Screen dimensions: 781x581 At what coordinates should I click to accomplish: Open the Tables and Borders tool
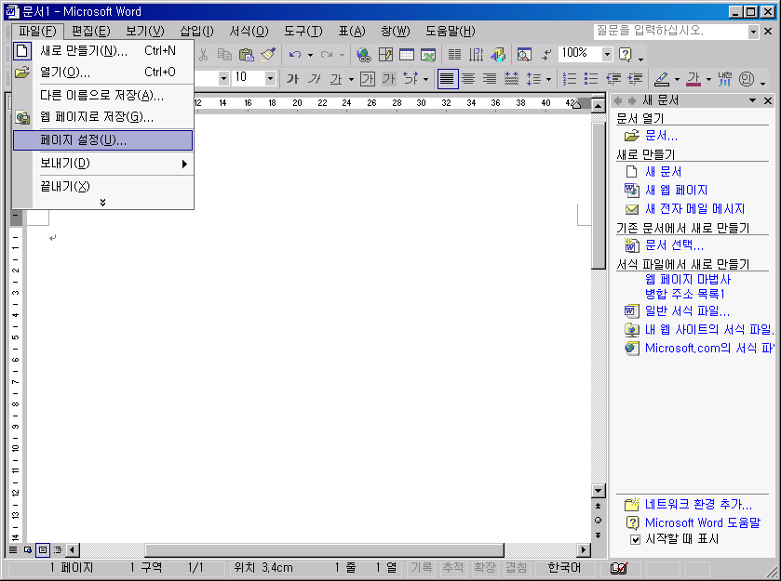[385, 54]
